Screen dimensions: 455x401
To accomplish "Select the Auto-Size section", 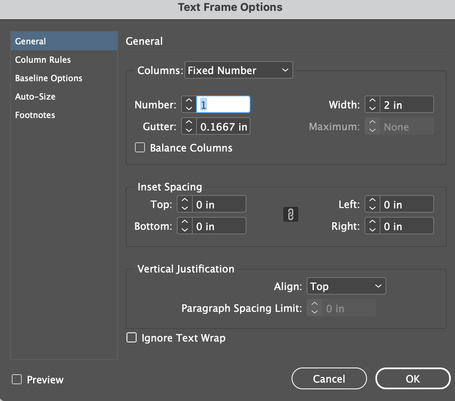I will [x=35, y=96].
